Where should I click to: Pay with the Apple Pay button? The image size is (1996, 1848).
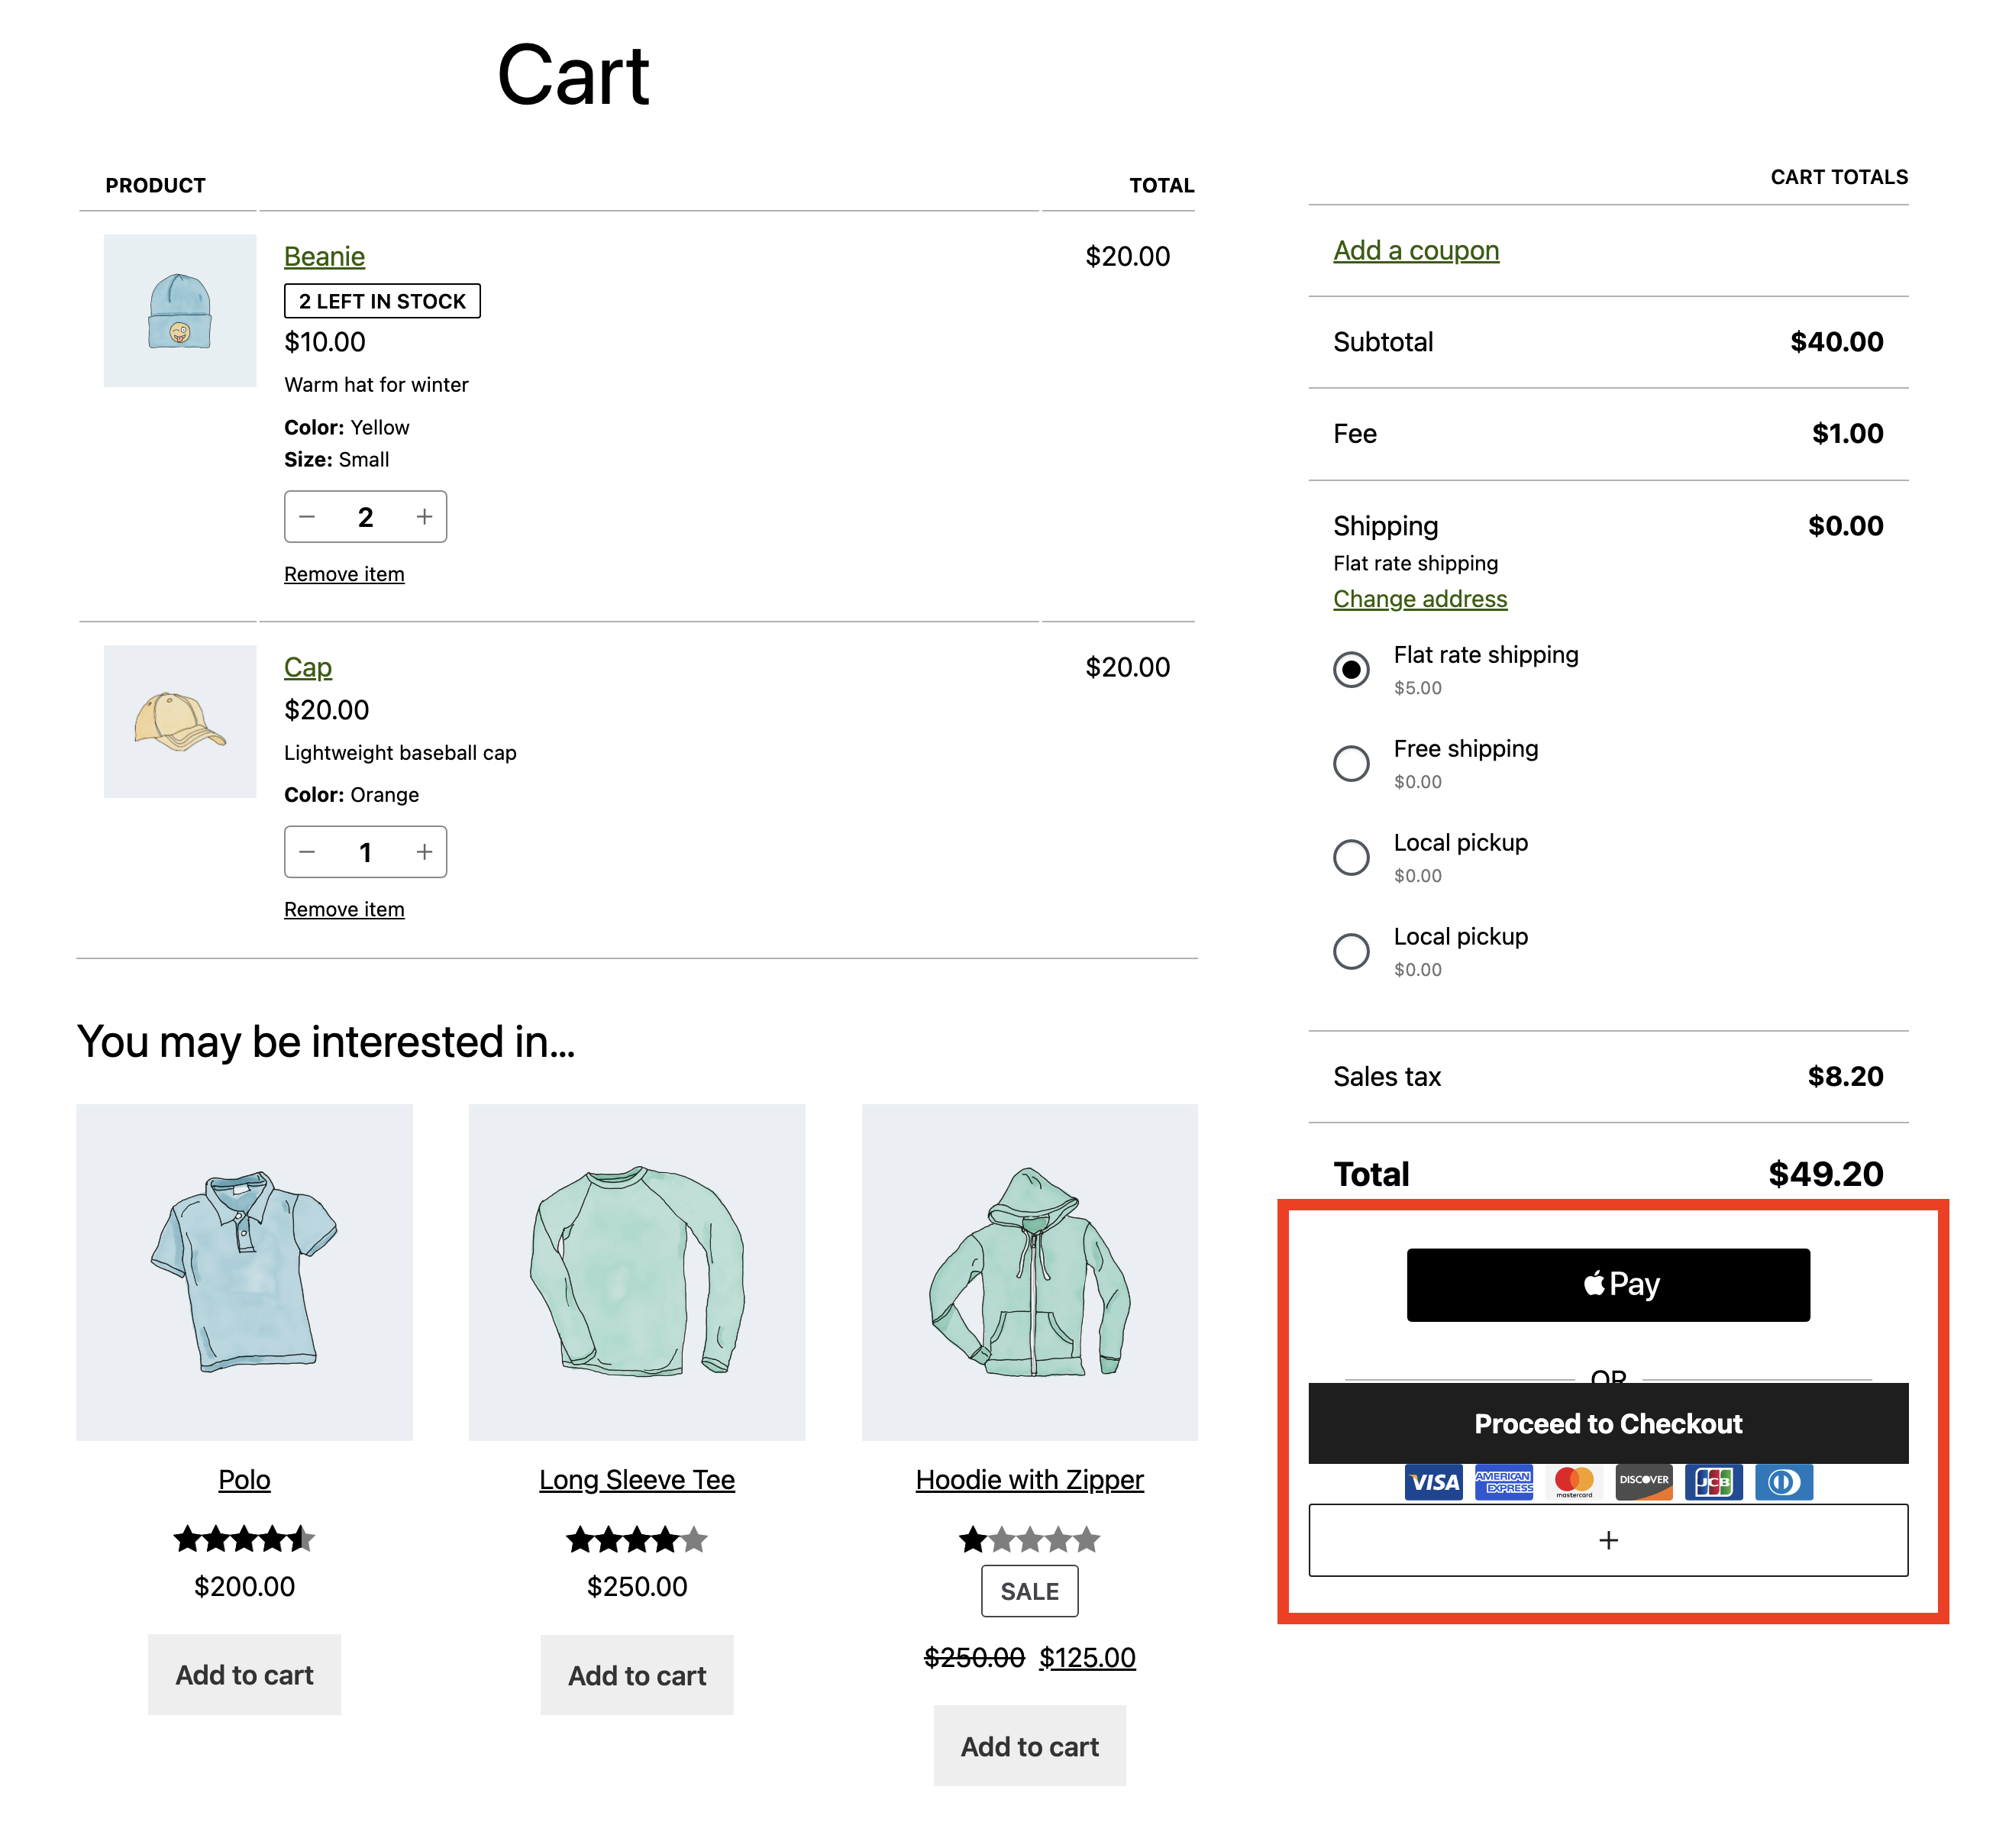coord(1608,1285)
